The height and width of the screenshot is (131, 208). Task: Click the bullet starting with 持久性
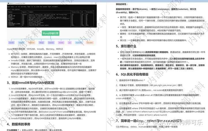[153, 40]
